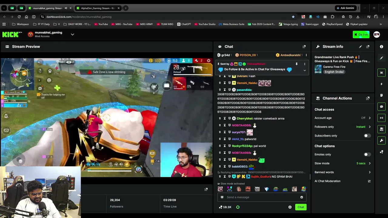Open the munnabhai_gaming channel switcher dropdown
Viewport: 388px width, 218px height.
coord(72,35)
